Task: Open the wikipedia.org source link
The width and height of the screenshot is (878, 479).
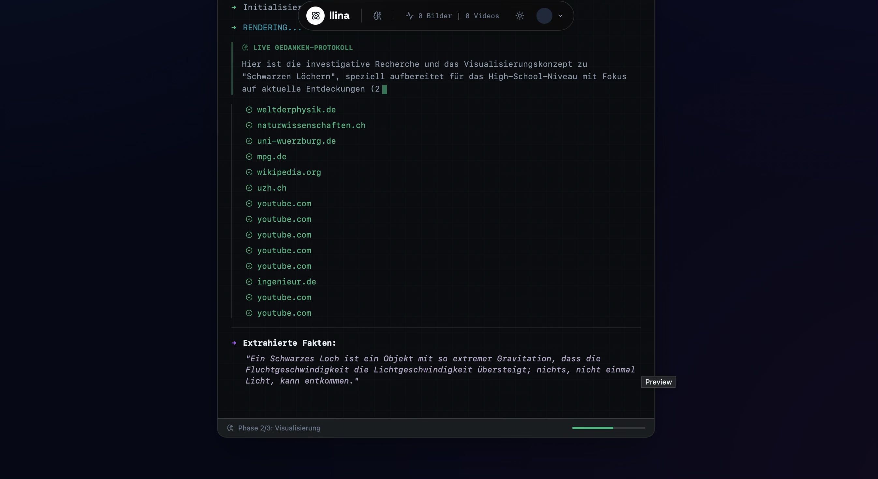Action: click(x=289, y=172)
